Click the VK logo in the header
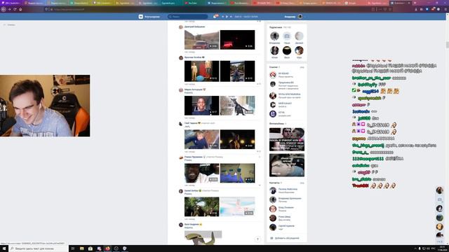This screenshot has height=252, width=449. (140, 17)
